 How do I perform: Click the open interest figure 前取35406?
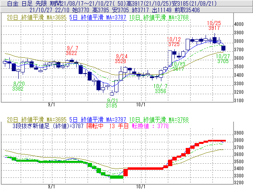pyautogui.click(x=187, y=10)
